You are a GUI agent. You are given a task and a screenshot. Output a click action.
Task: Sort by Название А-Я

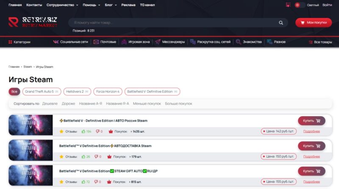coord(90,103)
